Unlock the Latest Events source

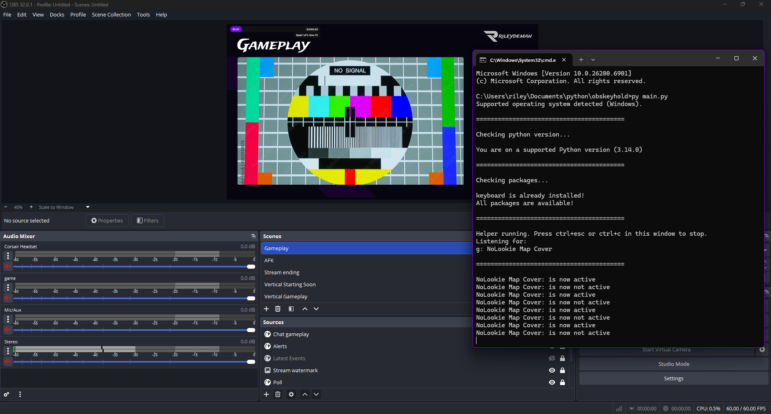562,358
